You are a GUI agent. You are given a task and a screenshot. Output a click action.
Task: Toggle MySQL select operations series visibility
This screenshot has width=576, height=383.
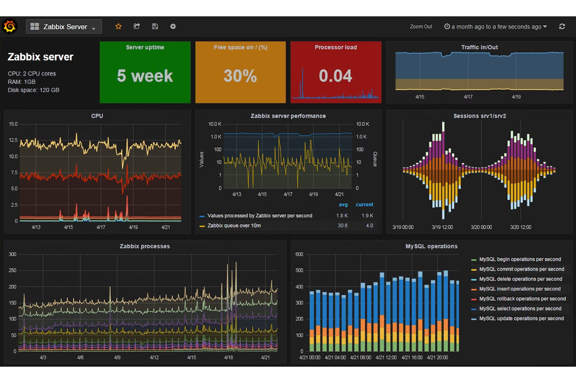click(520, 309)
